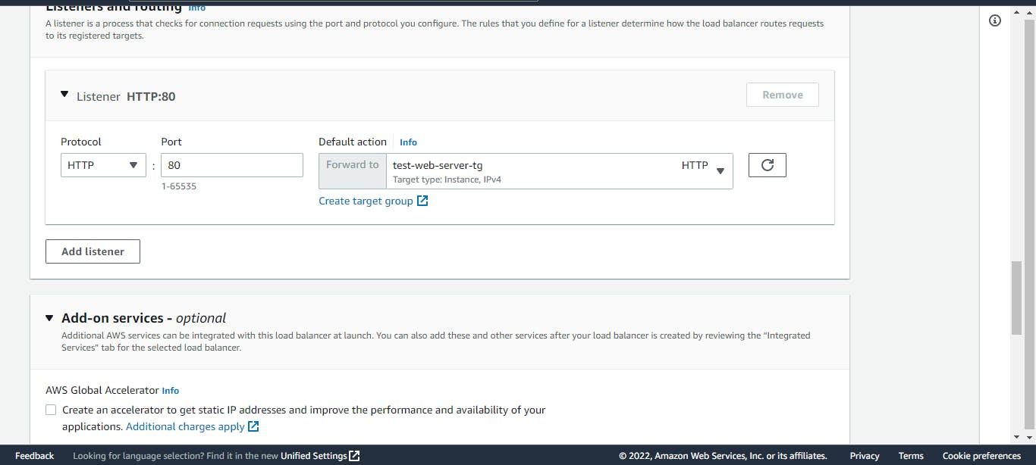Collapse the Listener HTTP:80 section
Image resolution: width=1036 pixels, height=465 pixels.
click(x=64, y=95)
